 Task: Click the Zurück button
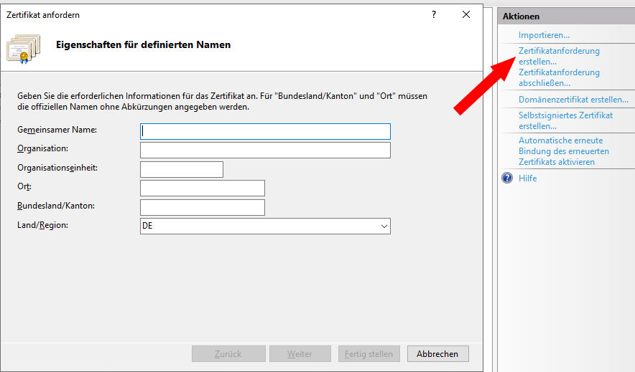[228, 354]
